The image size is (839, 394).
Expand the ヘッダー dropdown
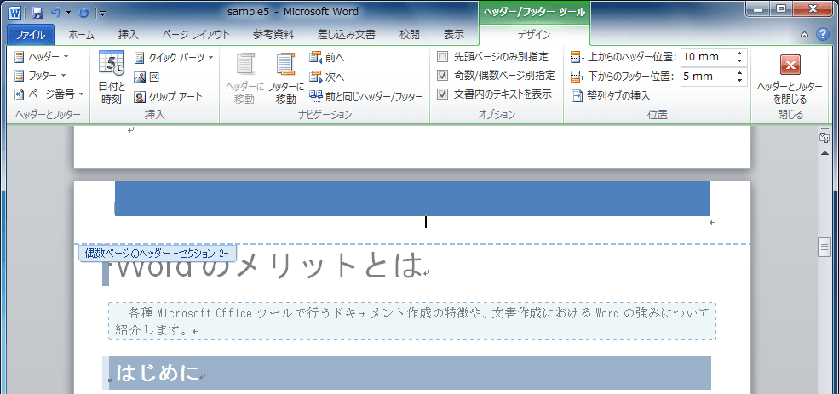(42, 56)
